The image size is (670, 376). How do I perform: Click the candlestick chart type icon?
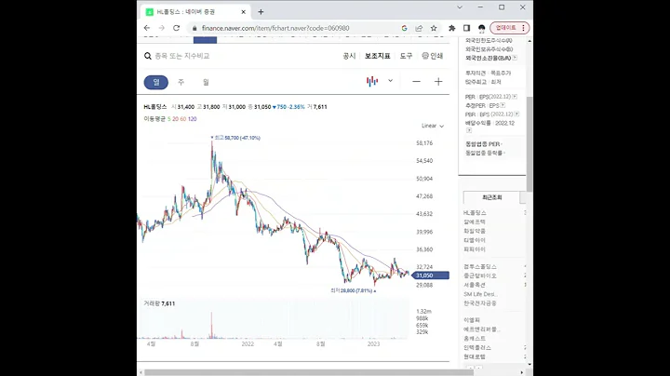372,81
